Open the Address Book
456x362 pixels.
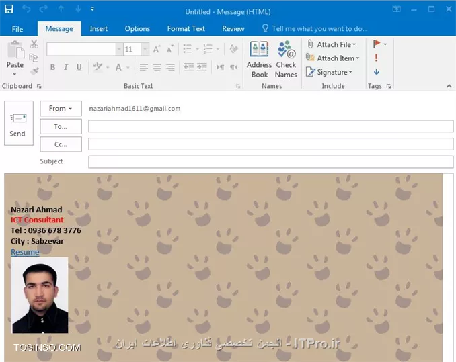click(x=259, y=59)
